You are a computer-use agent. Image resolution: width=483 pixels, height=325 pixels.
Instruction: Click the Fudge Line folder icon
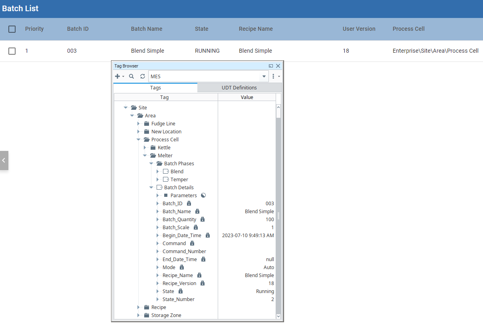click(147, 124)
